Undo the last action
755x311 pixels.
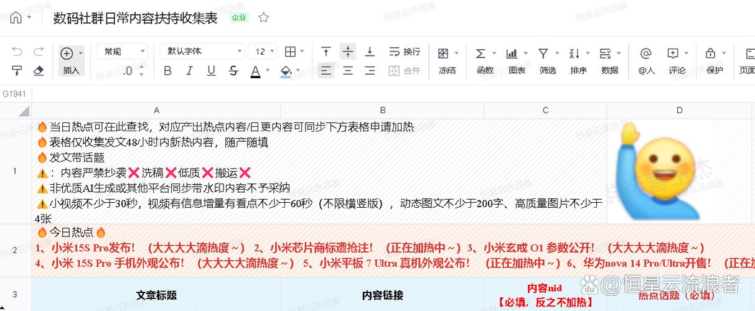(x=17, y=52)
